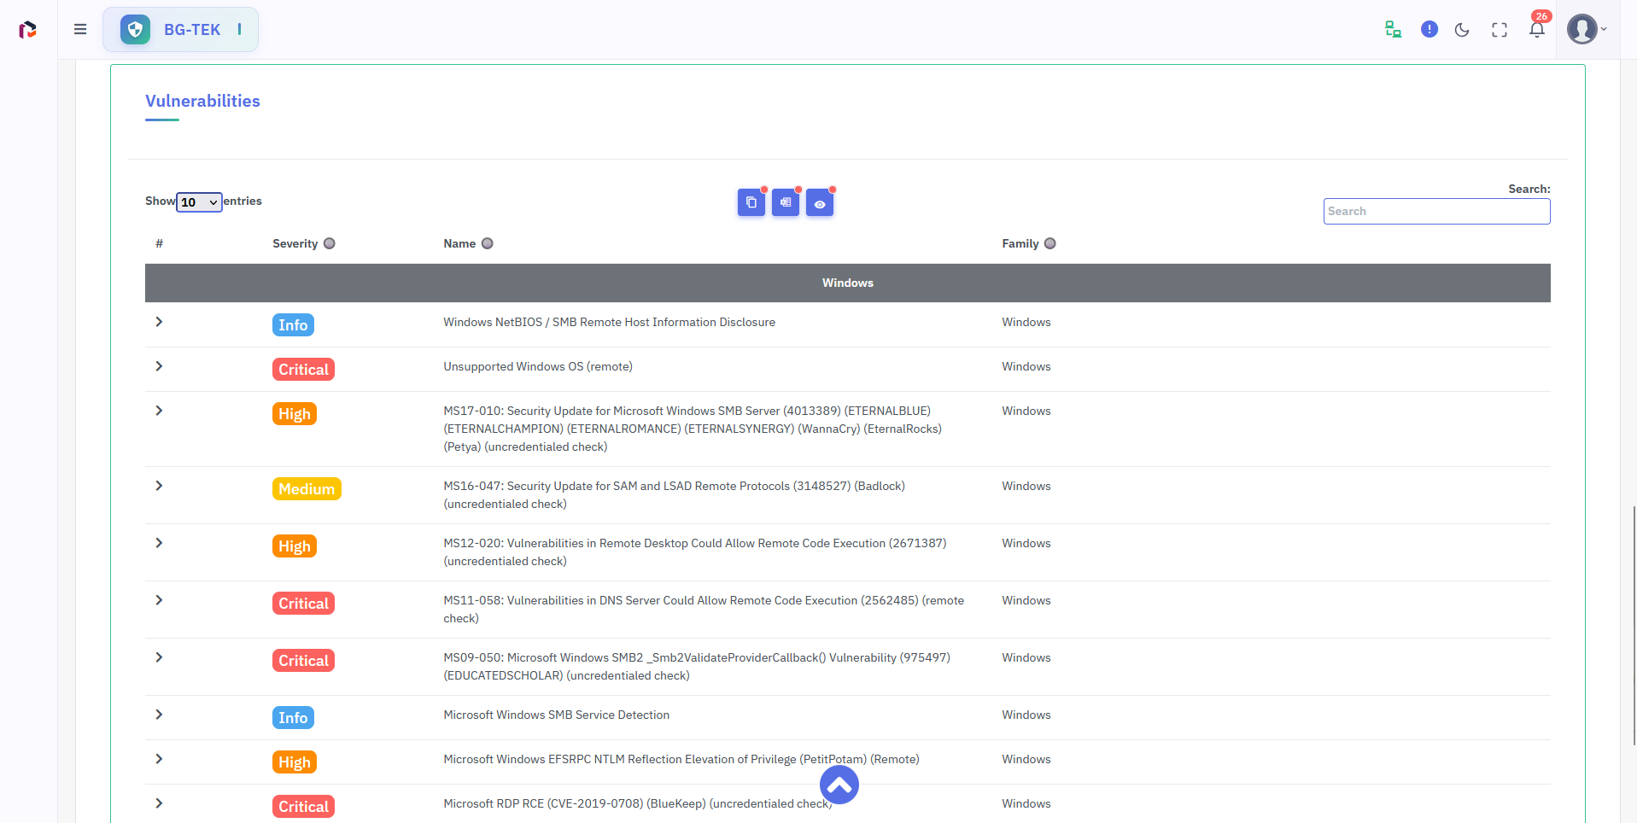Open the user profile avatar menu
Viewport: 1637px width, 823px height.
1586,30
